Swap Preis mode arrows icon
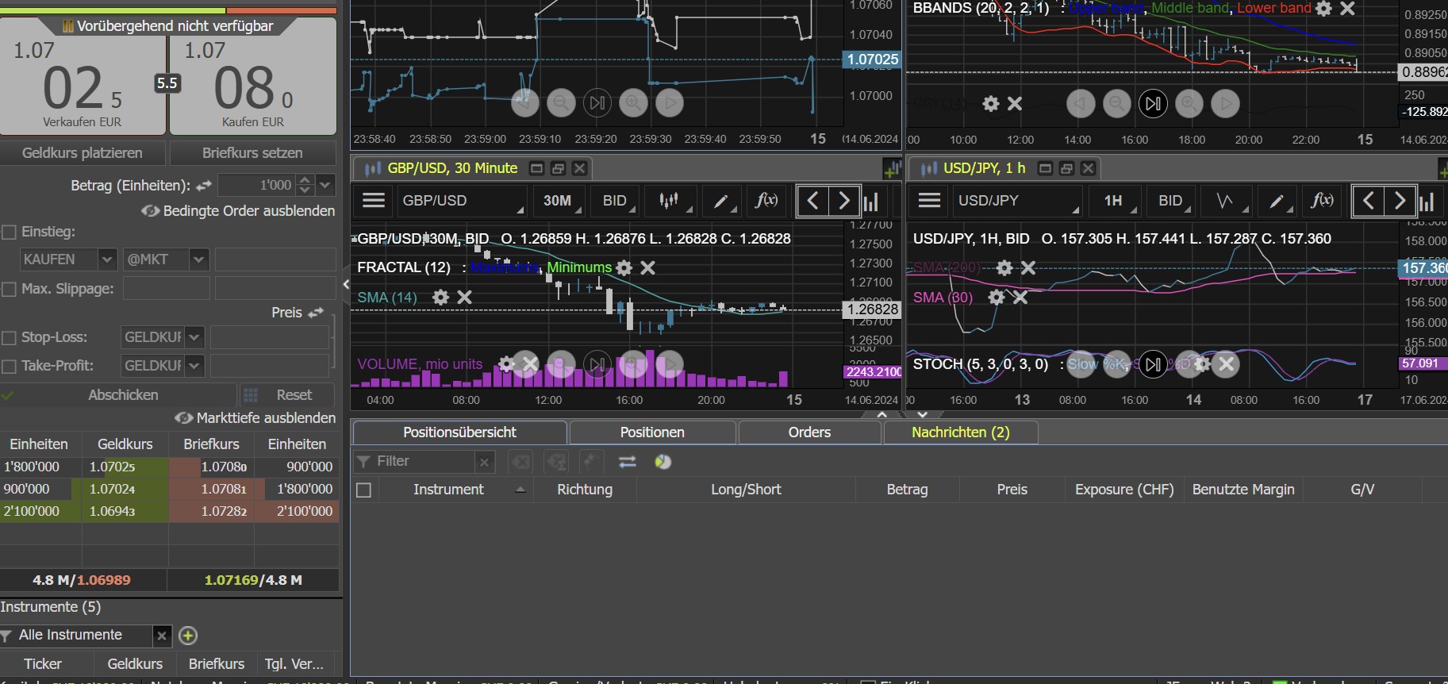Image resolution: width=1448 pixels, height=684 pixels. pyautogui.click(x=316, y=313)
